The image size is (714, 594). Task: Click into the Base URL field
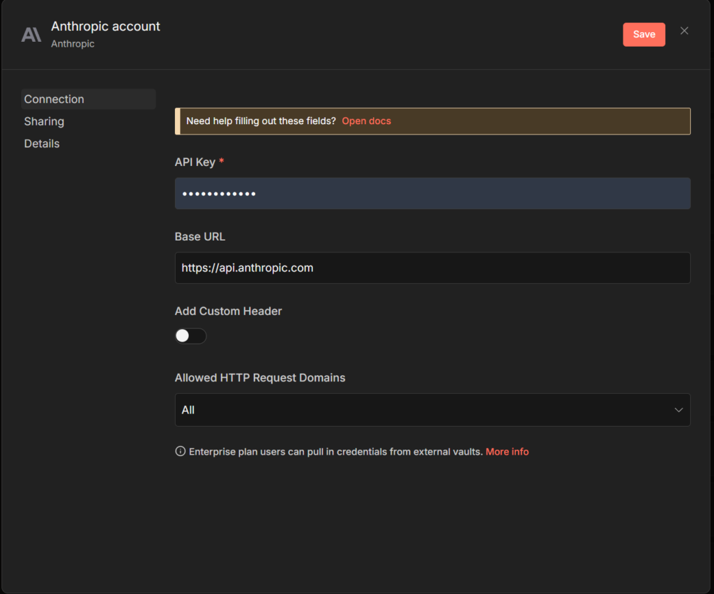coord(432,268)
